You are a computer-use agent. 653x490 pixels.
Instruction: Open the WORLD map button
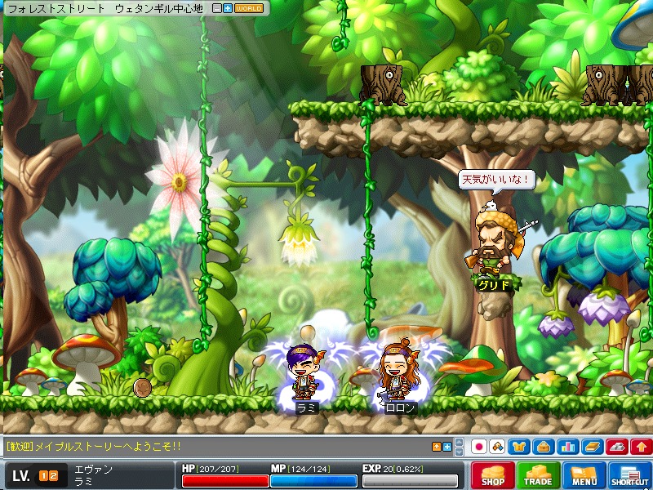(249, 8)
